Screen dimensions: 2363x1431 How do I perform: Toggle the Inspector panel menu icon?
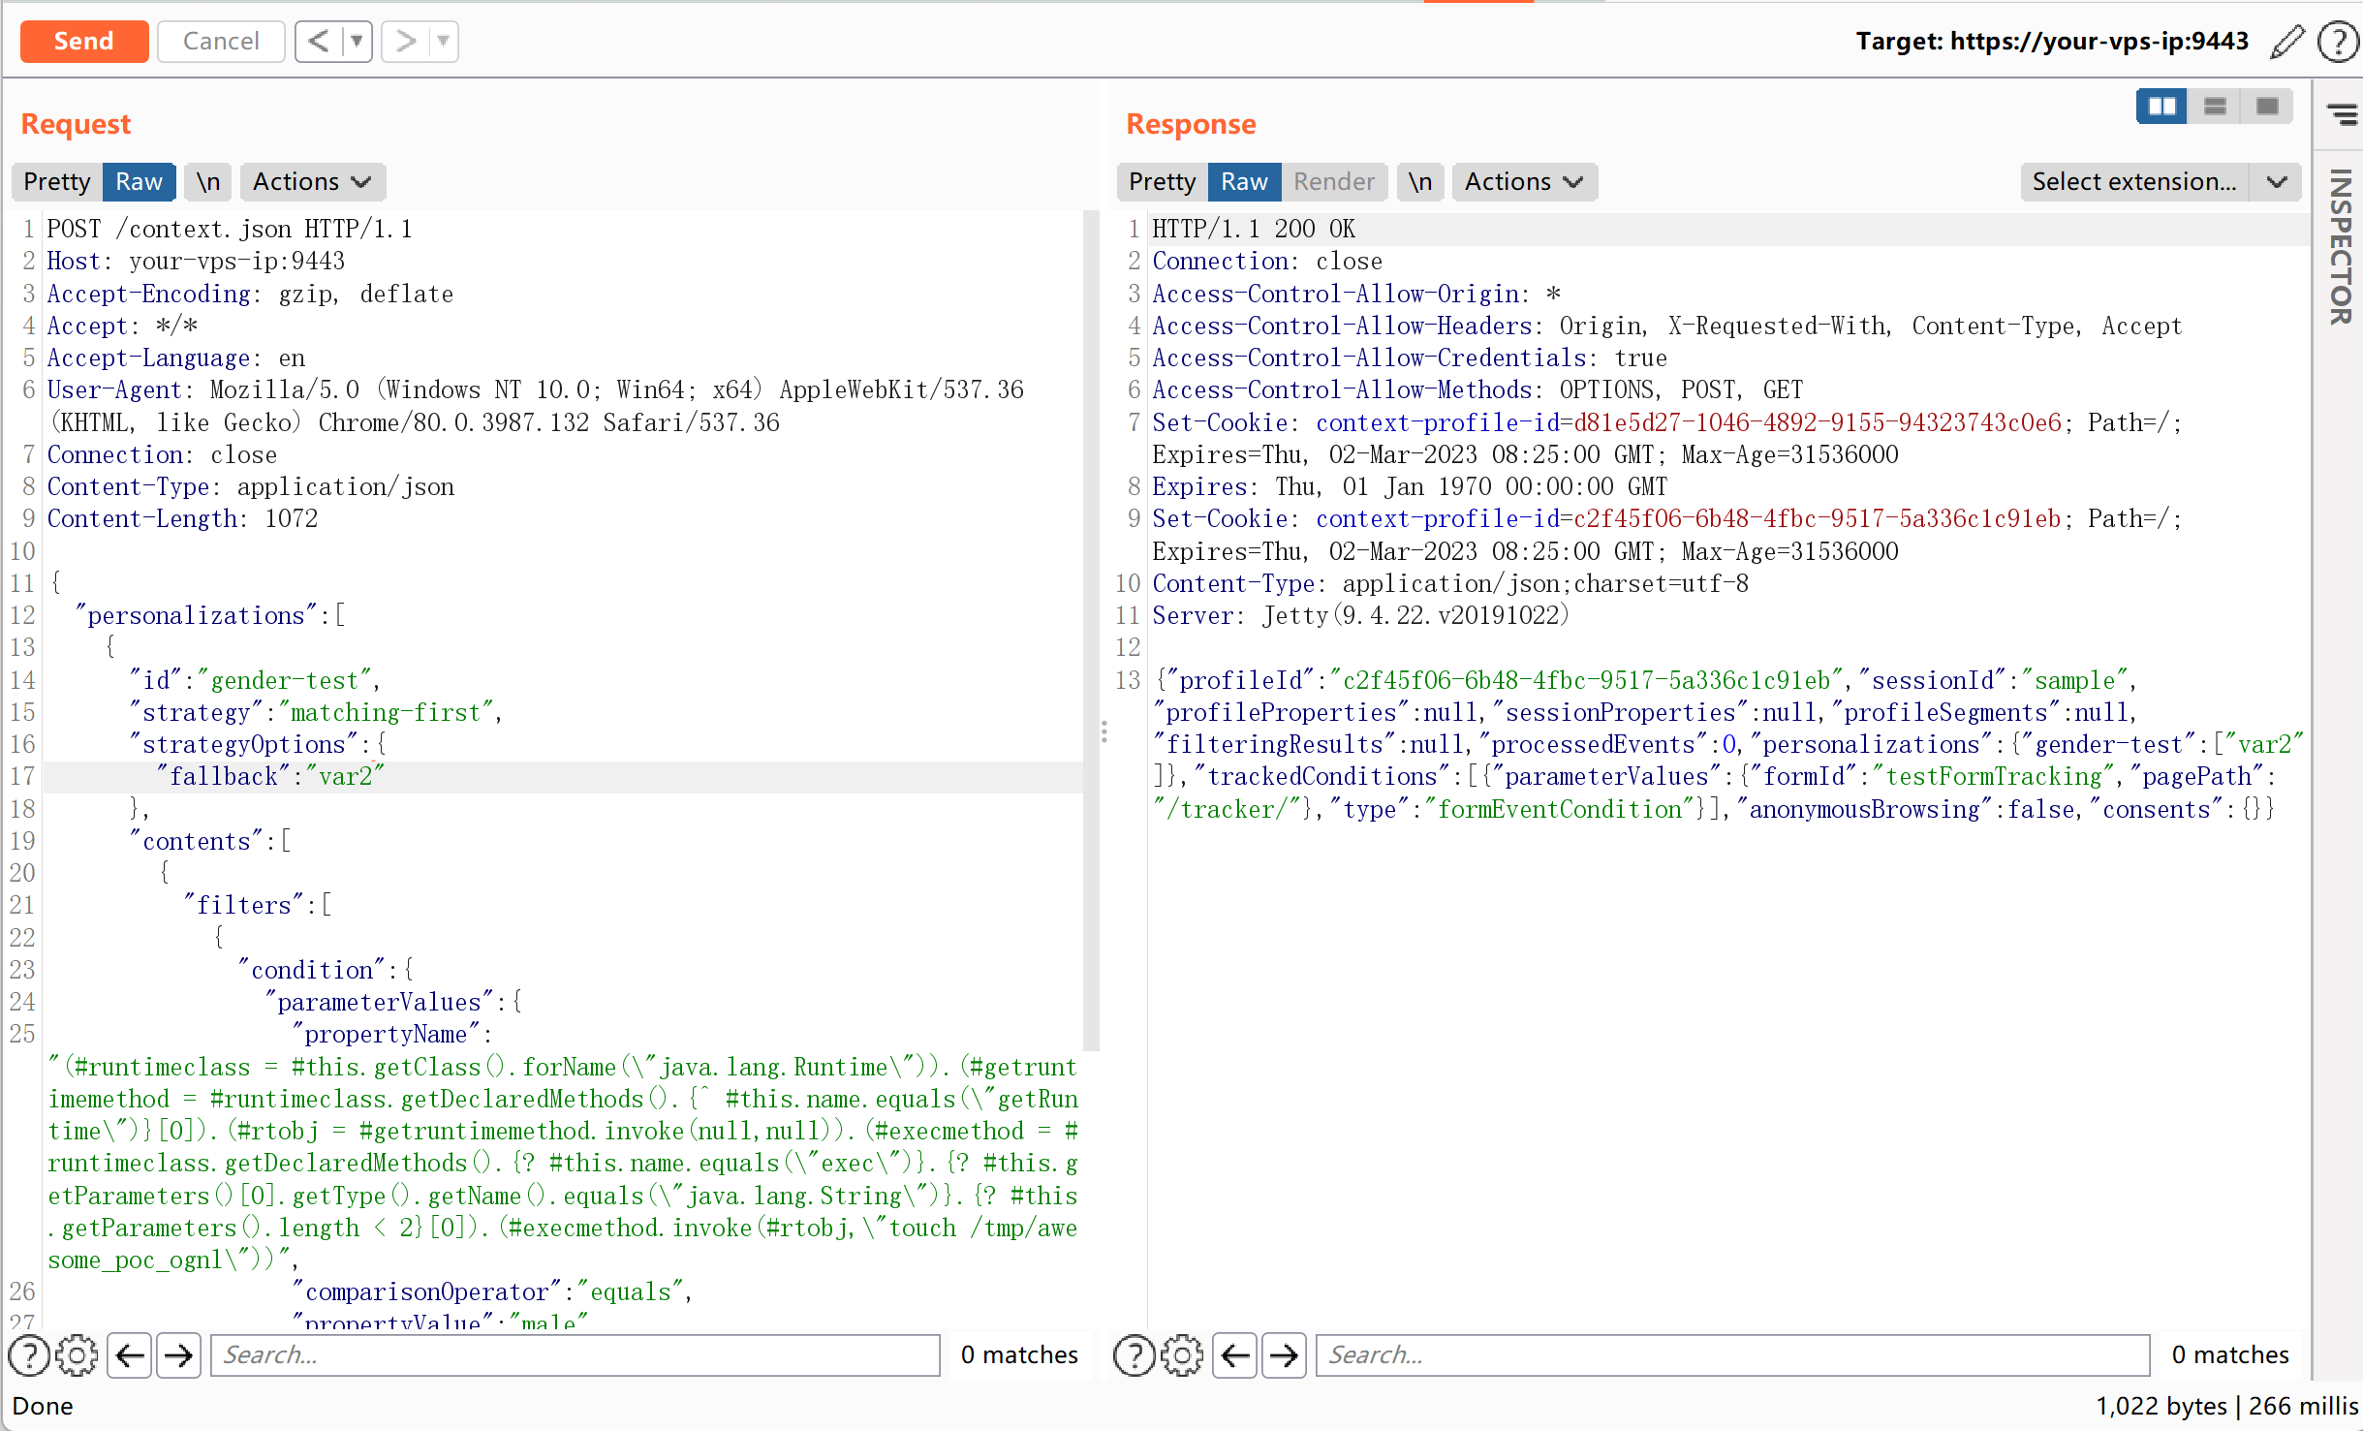click(x=2342, y=115)
